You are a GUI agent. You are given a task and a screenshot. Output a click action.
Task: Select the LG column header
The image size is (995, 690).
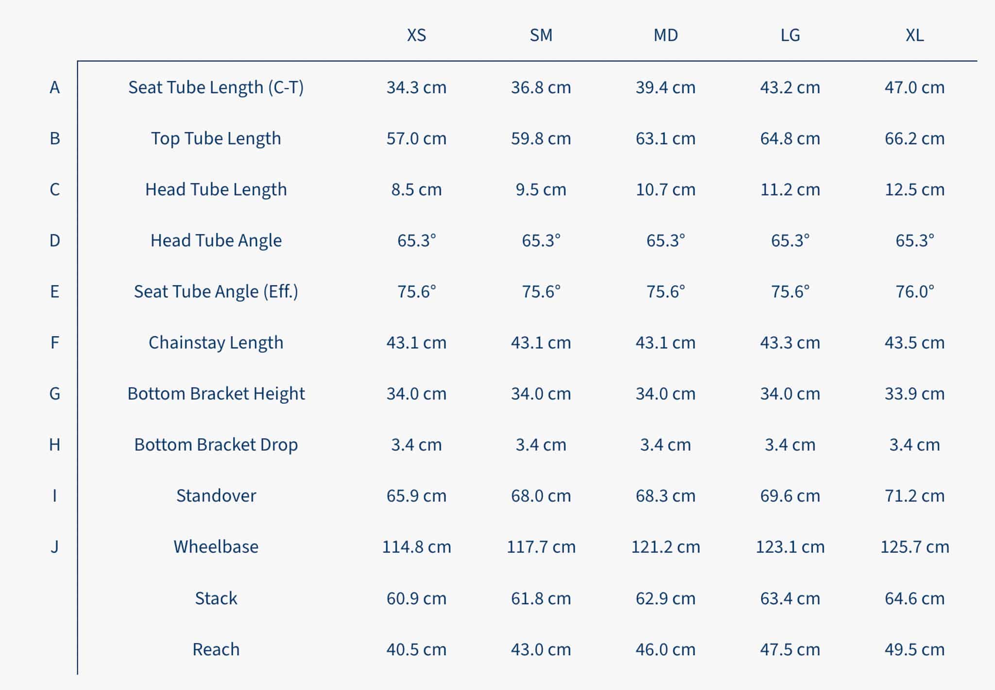click(790, 35)
